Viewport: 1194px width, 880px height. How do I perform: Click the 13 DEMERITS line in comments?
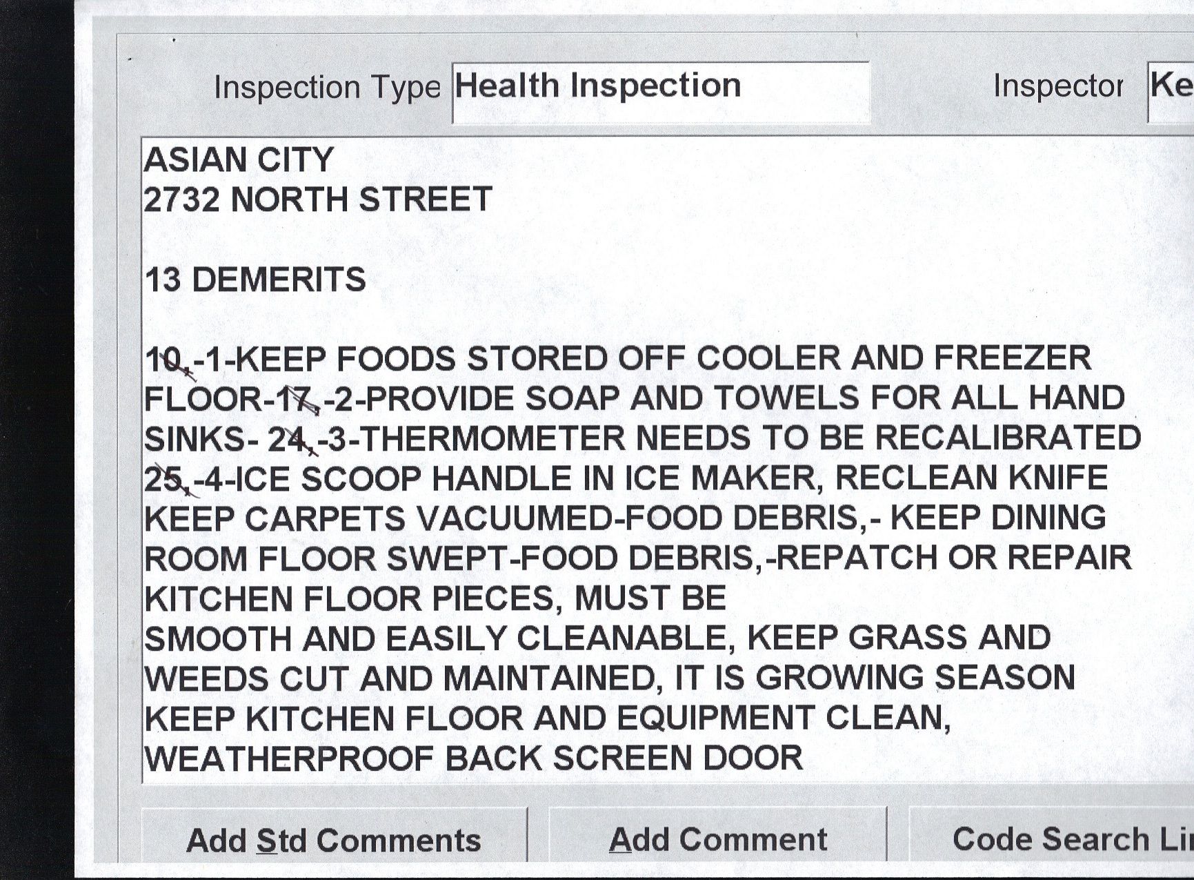point(255,280)
